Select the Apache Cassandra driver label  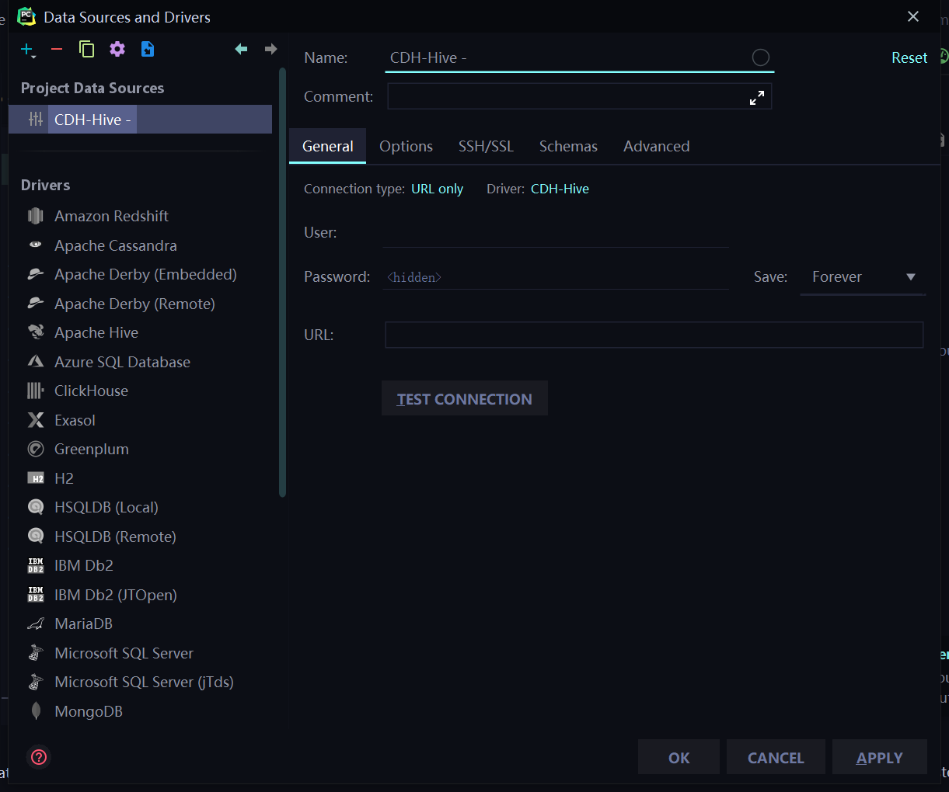pos(116,245)
